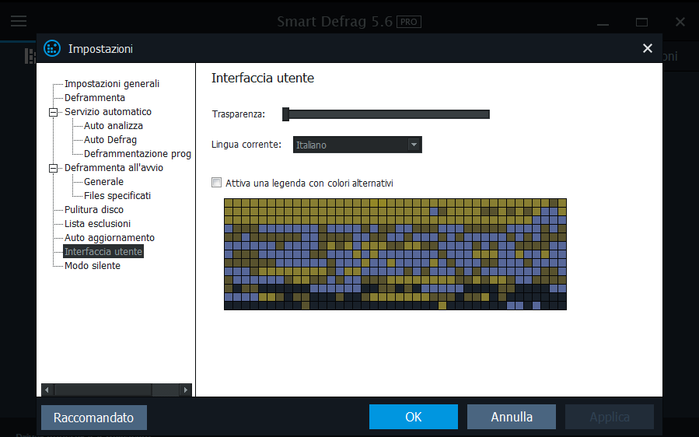Screen dimensions: 699x437
Task: Click the disk map color preview
Action: tap(395, 254)
